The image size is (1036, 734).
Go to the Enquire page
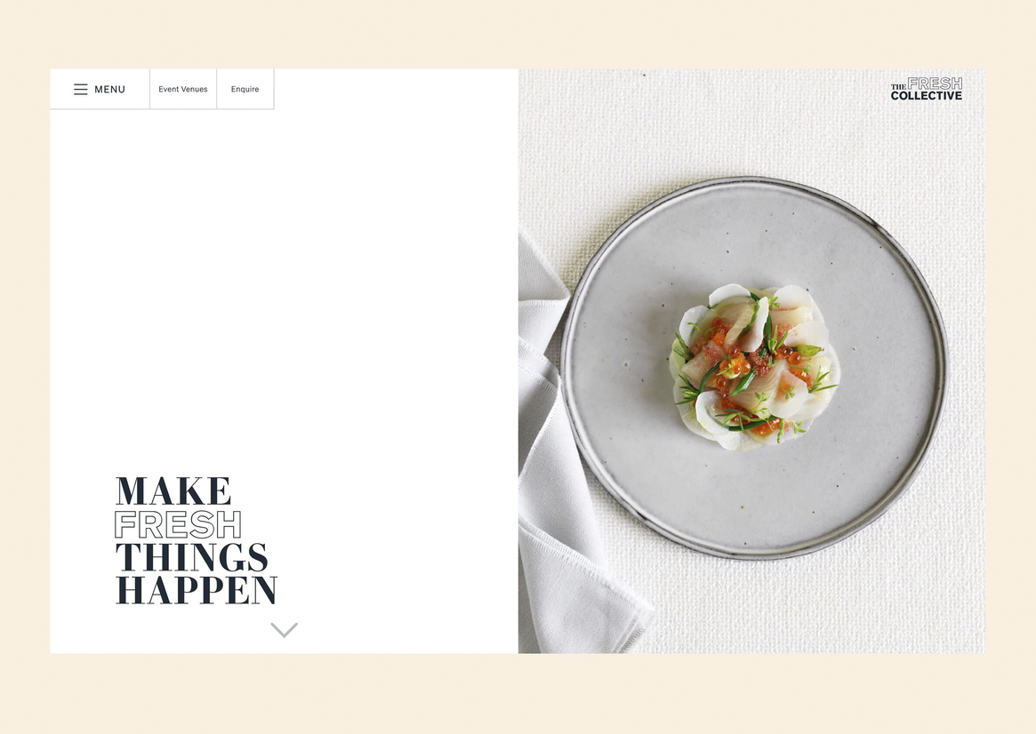click(245, 89)
